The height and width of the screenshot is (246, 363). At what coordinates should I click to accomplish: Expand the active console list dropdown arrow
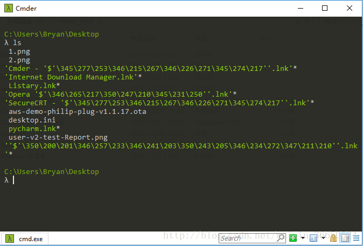pyautogui.click(x=323, y=238)
